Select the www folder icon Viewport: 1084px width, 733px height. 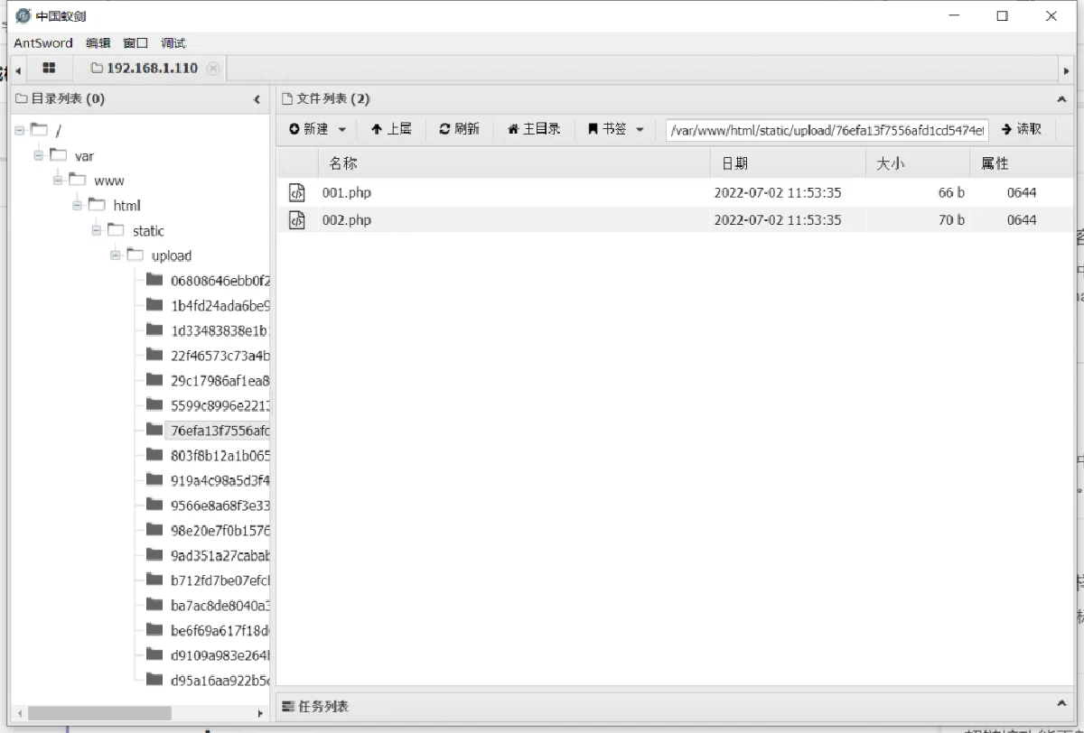pos(78,180)
